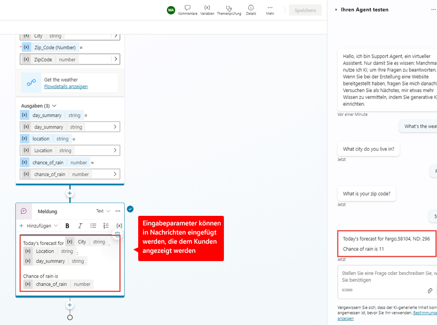Click the chance_of_rain number output label

click(55, 162)
